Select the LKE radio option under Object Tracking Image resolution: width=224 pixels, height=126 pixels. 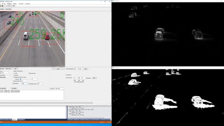(14, 73)
